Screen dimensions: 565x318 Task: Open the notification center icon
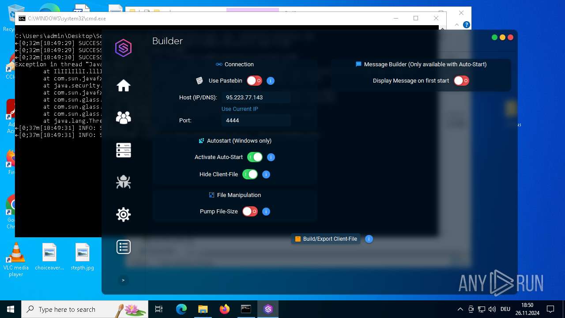pos(550,309)
